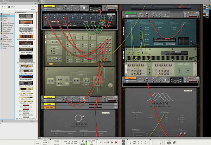Screen dimensions: 211x145
Task: Select Synchronous Effect Modulator device
Action: coord(26,59)
